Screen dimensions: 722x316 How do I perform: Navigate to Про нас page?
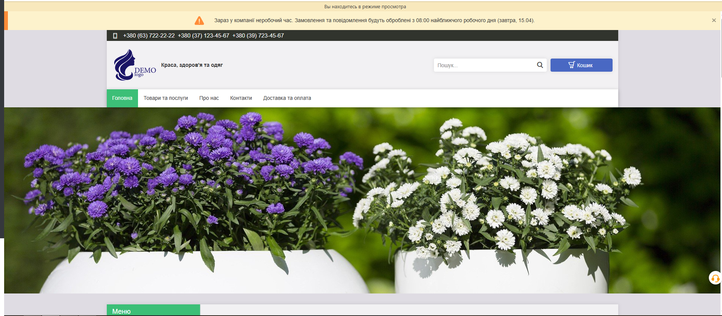[209, 98]
